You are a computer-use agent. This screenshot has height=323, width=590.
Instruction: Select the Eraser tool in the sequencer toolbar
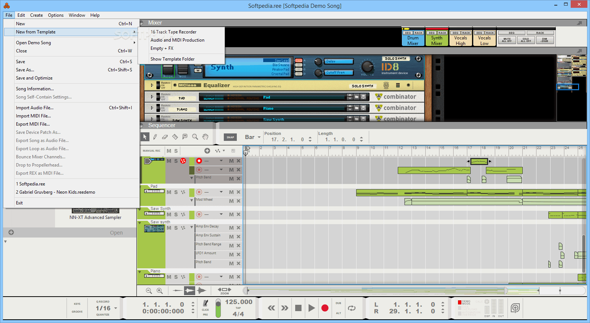(x=165, y=137)
